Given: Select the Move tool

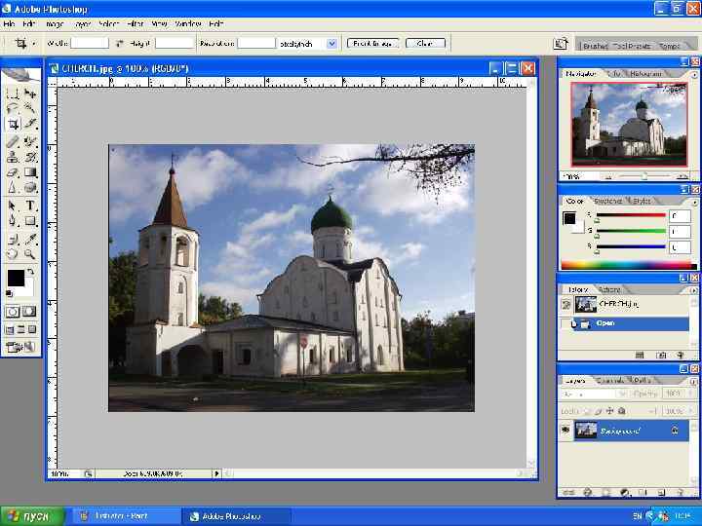Looking at the screenshot, I should (30, 94).
